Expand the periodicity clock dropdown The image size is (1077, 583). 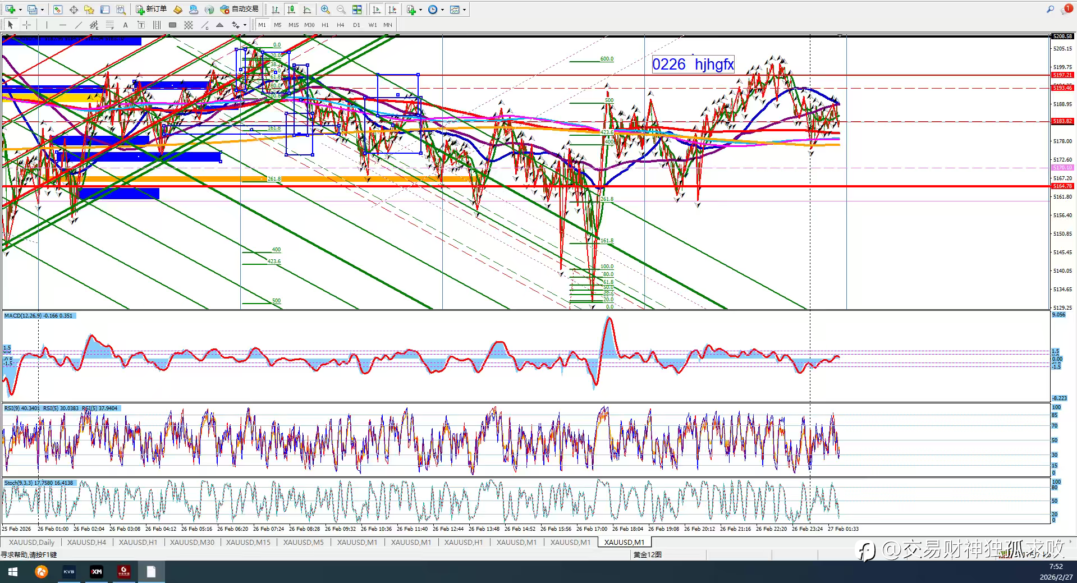point(442,10)
